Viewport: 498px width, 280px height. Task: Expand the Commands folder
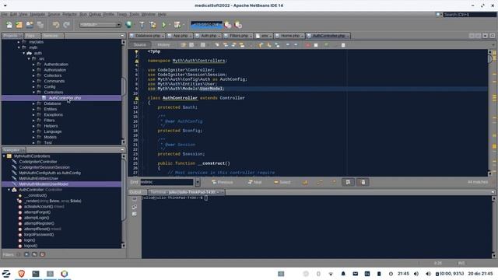coord(33,81)
